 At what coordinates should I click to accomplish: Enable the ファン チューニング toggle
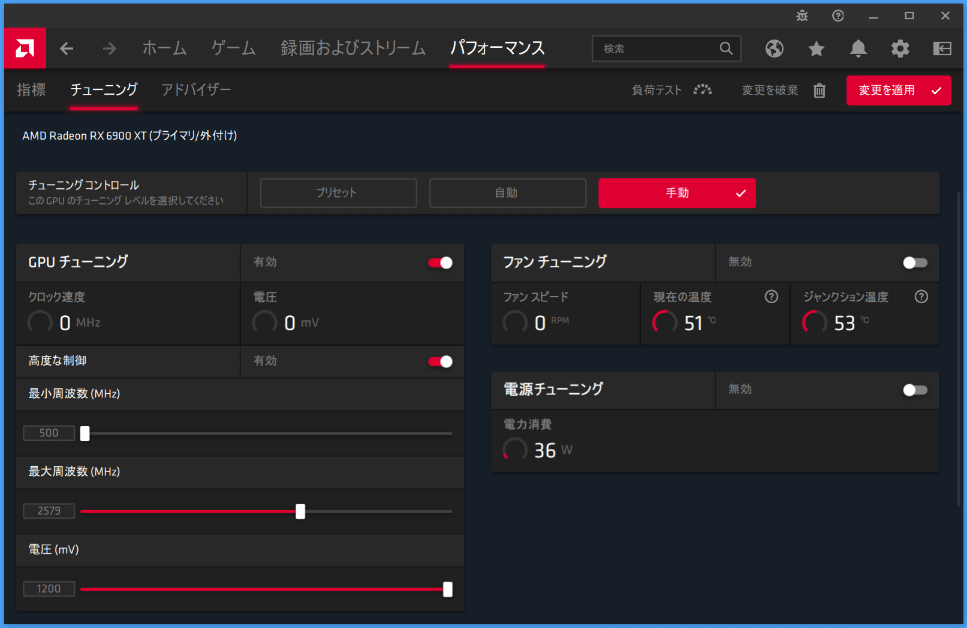tap(915, 262)
